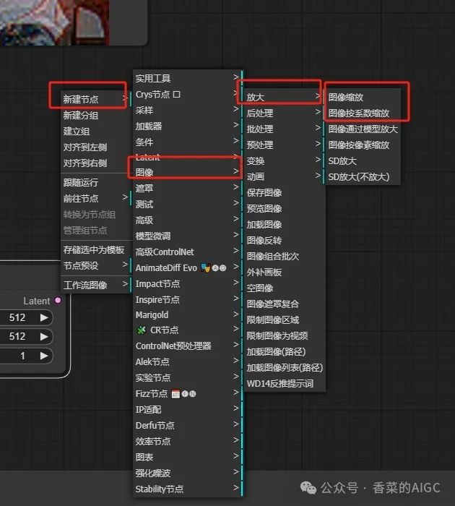
Task: Select 图像缩放 node
Action: tap(363, 97)
